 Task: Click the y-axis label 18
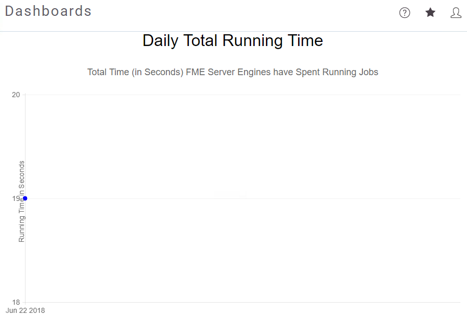coord(16,302)
